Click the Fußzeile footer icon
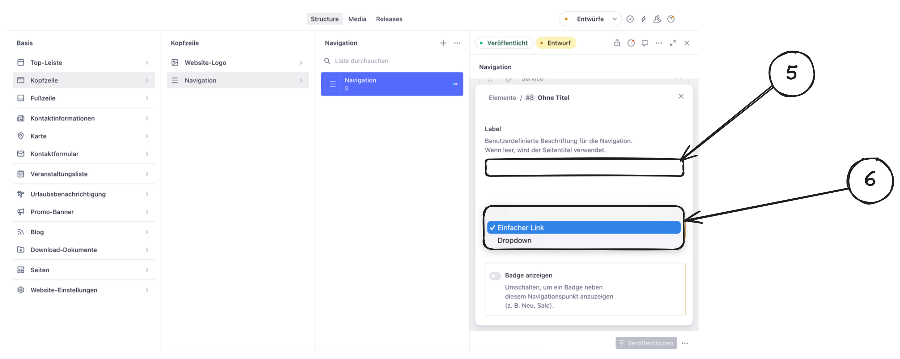Viewport: 900px width, 359px height. coord(21,98)
